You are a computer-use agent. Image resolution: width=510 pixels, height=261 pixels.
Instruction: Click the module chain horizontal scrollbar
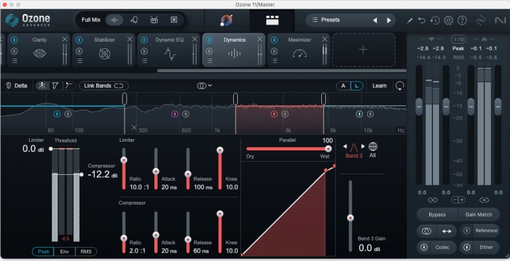coord(281,71)
